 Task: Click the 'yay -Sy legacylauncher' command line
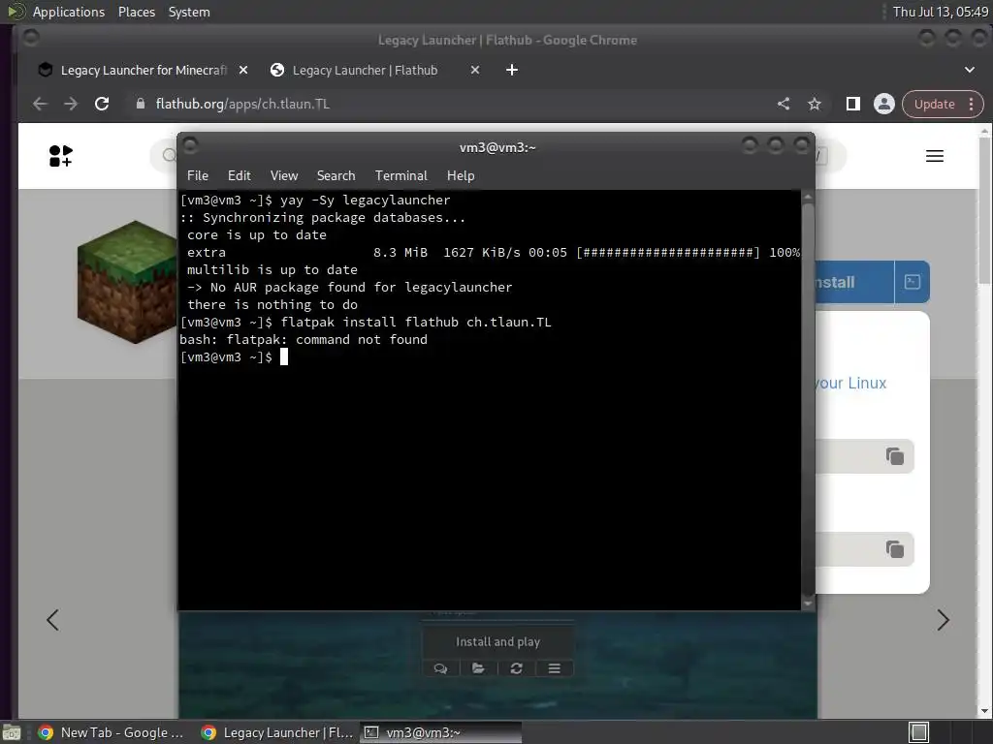315,200
